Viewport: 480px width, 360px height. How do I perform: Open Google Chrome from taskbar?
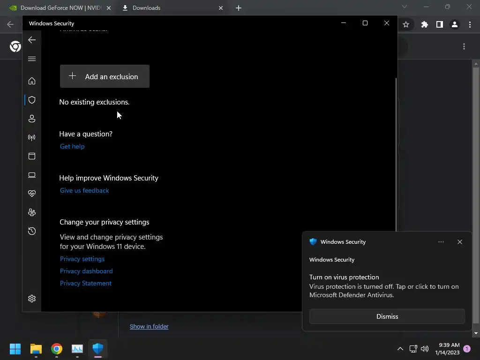57,349
